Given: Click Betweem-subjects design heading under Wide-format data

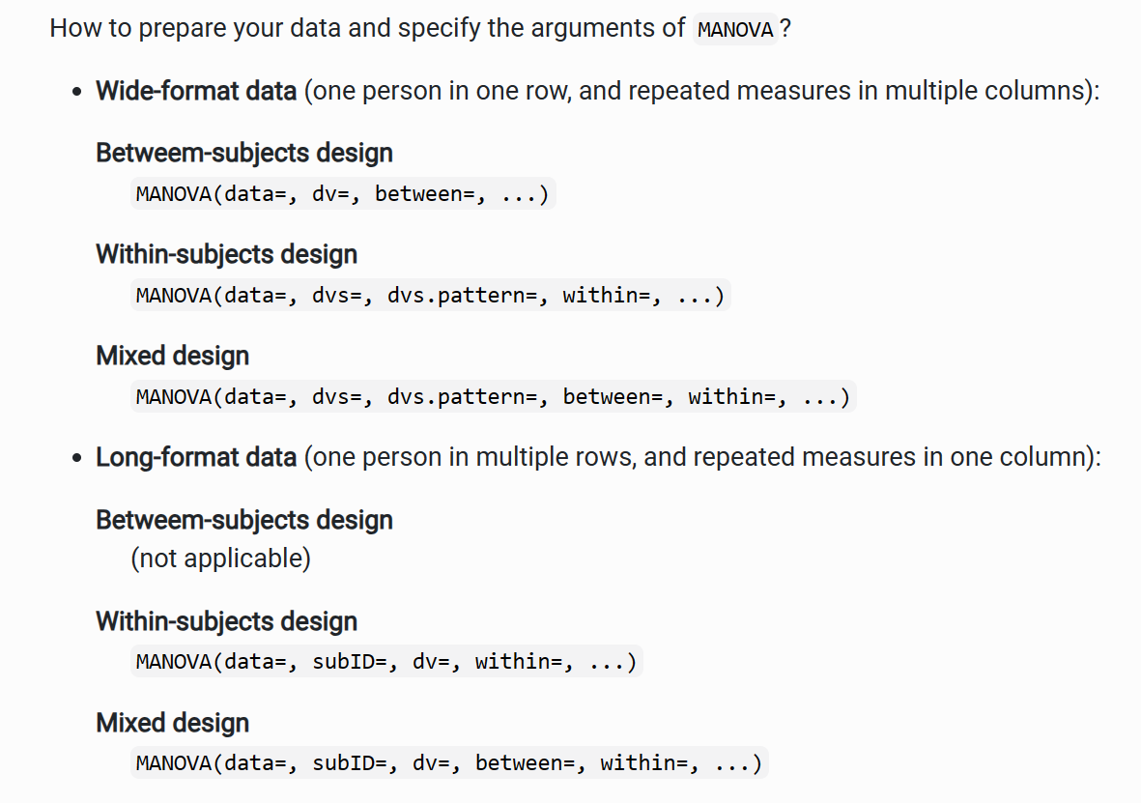Looking at the screenshot, I should (243, 153).
